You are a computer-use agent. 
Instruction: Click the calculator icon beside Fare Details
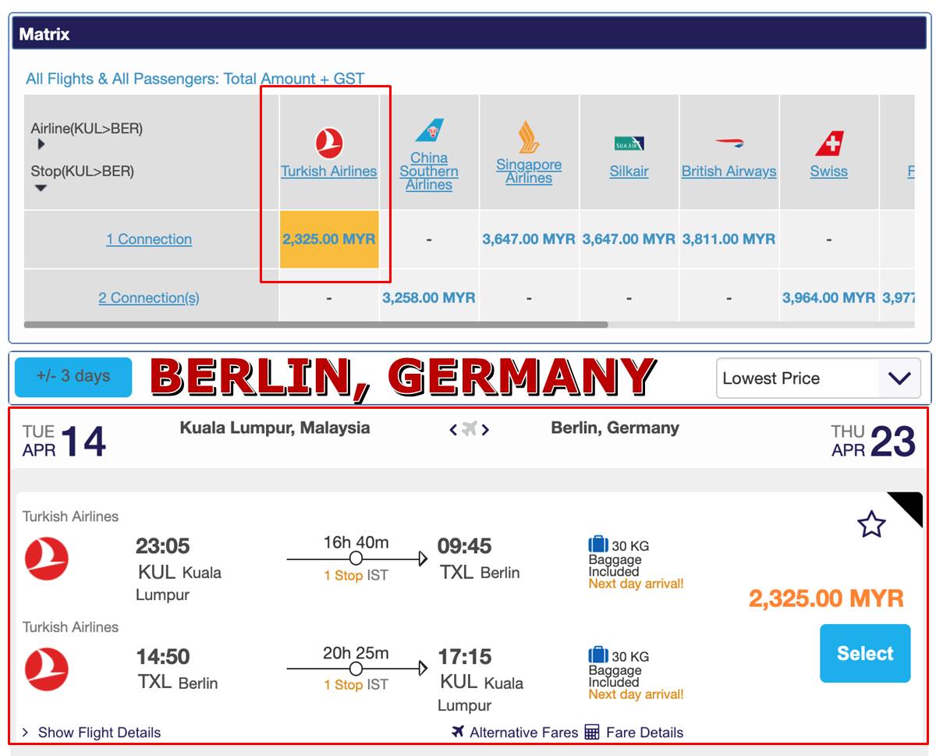[592, 732]
